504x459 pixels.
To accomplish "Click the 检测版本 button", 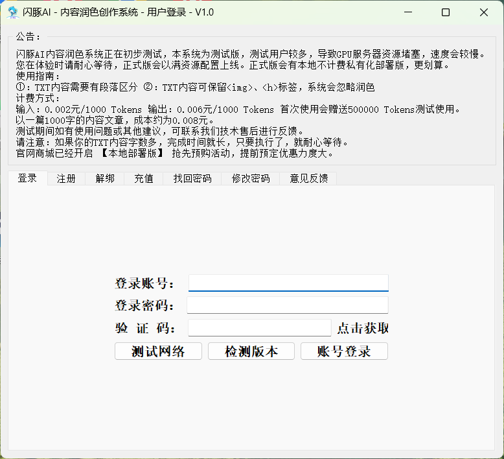I will pos(251,351).
